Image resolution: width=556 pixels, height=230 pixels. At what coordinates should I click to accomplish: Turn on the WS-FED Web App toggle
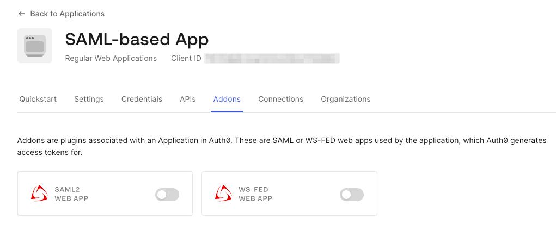point(351,194)
